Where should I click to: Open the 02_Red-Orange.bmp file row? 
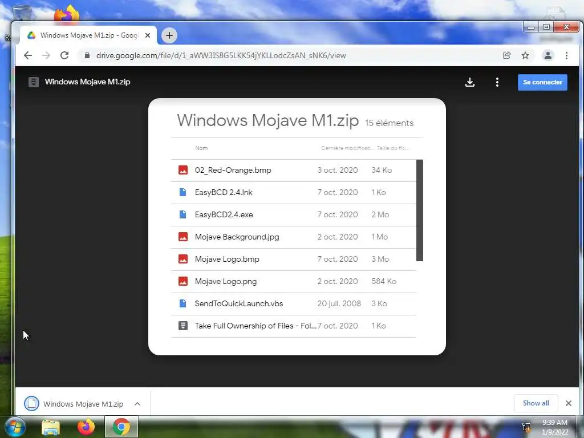[293, 170]
